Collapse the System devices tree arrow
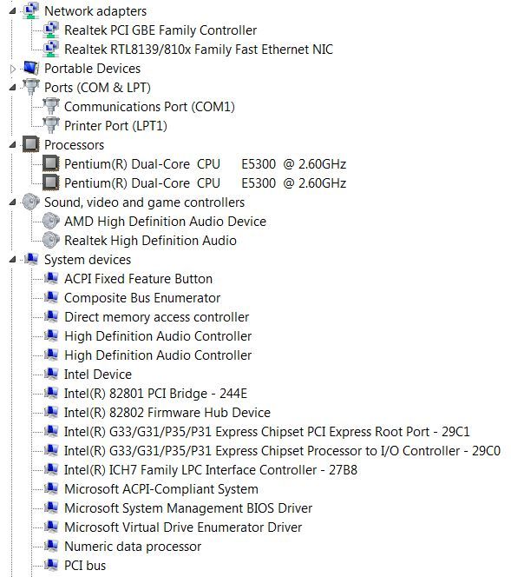511x577 pixels. coord(13,260)
